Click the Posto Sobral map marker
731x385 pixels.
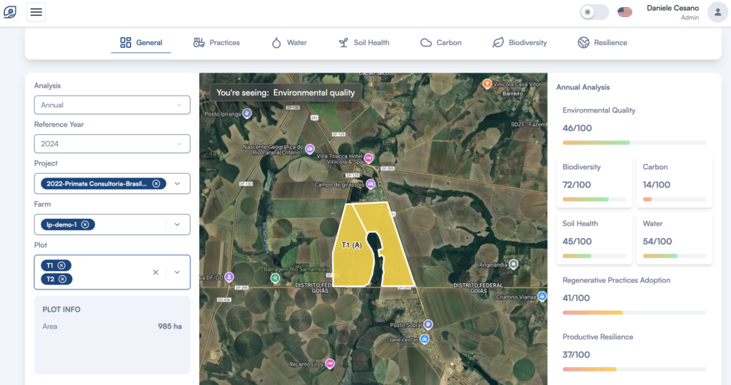[x=428, y=324]
